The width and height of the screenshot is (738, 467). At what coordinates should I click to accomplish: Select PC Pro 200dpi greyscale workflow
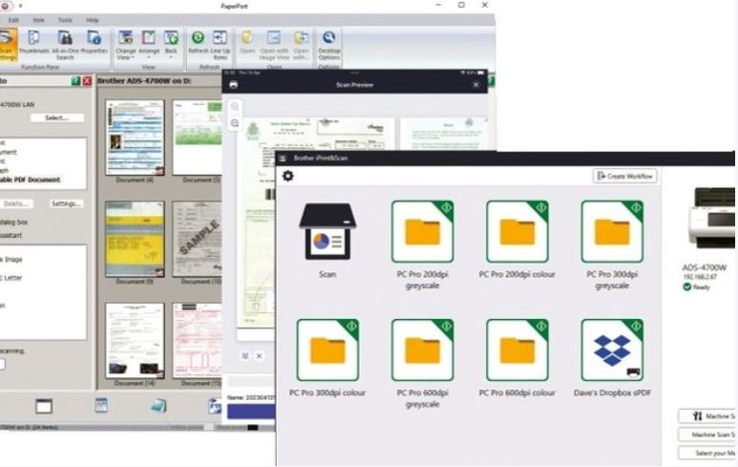click(x=422, y=232)
